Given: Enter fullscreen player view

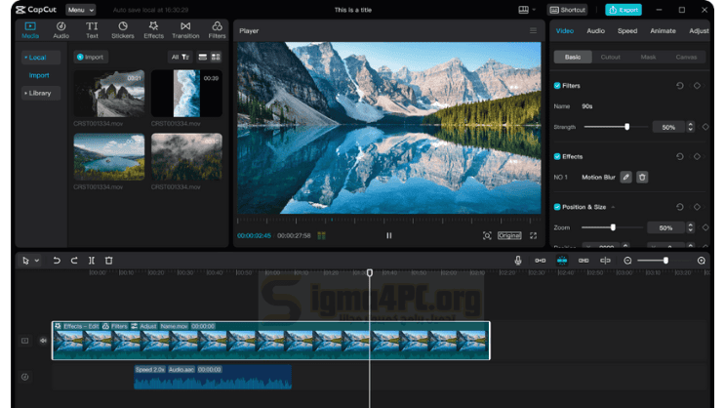Looking at the screenshot, I should pyautogui.click(x=533, y=235).
